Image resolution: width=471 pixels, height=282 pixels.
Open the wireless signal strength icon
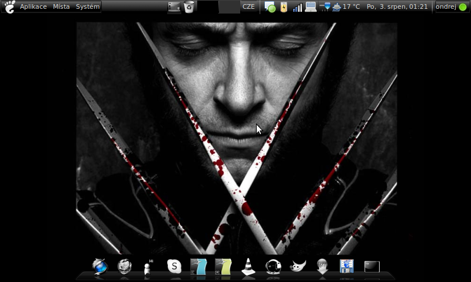coord(297,7)
